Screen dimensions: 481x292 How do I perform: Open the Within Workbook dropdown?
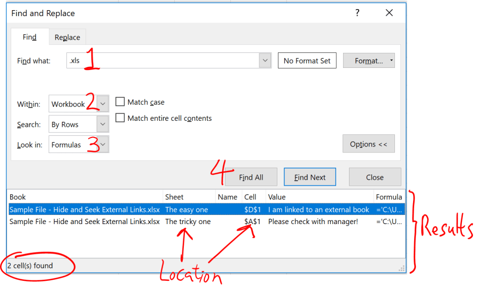(103, 104)
